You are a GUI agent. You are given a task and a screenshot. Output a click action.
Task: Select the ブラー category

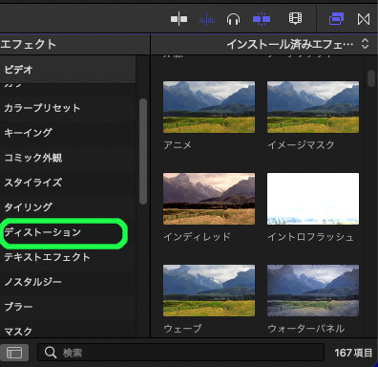[x=68, y=307]
